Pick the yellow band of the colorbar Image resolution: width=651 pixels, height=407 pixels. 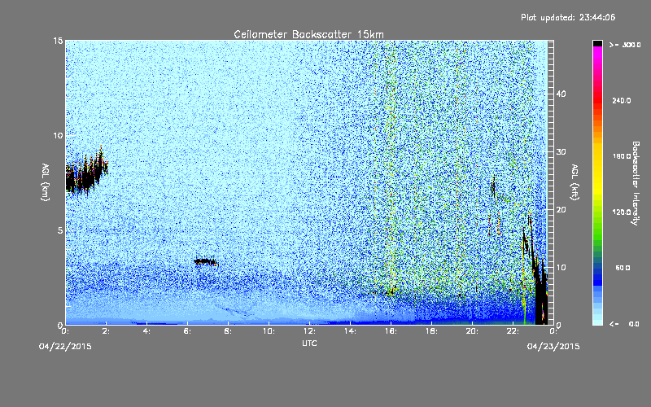click(x=597, y=170)
